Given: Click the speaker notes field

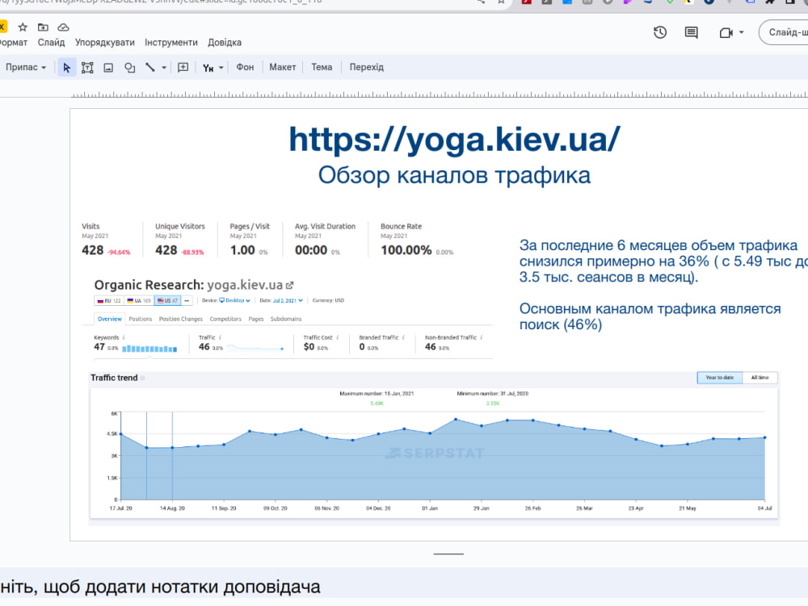Looking at the screenshot, I should click(x=404, y=587).
